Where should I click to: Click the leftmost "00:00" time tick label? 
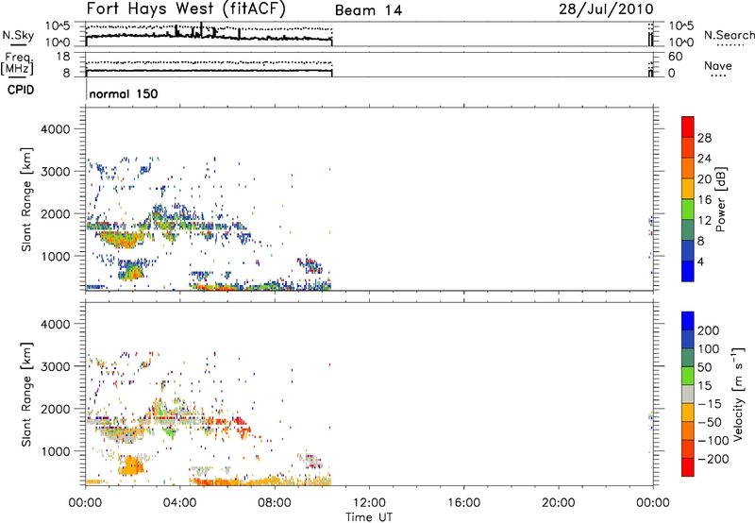(85, 503)
